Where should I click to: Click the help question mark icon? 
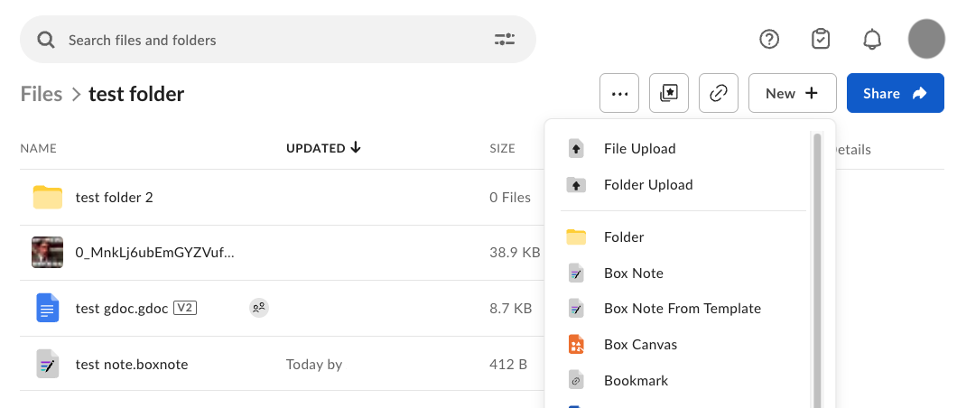(x=769, y=40)
